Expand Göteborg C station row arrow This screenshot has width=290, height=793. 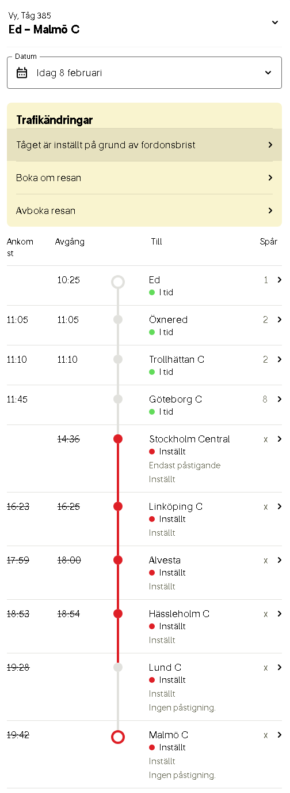tap(279, 399)
